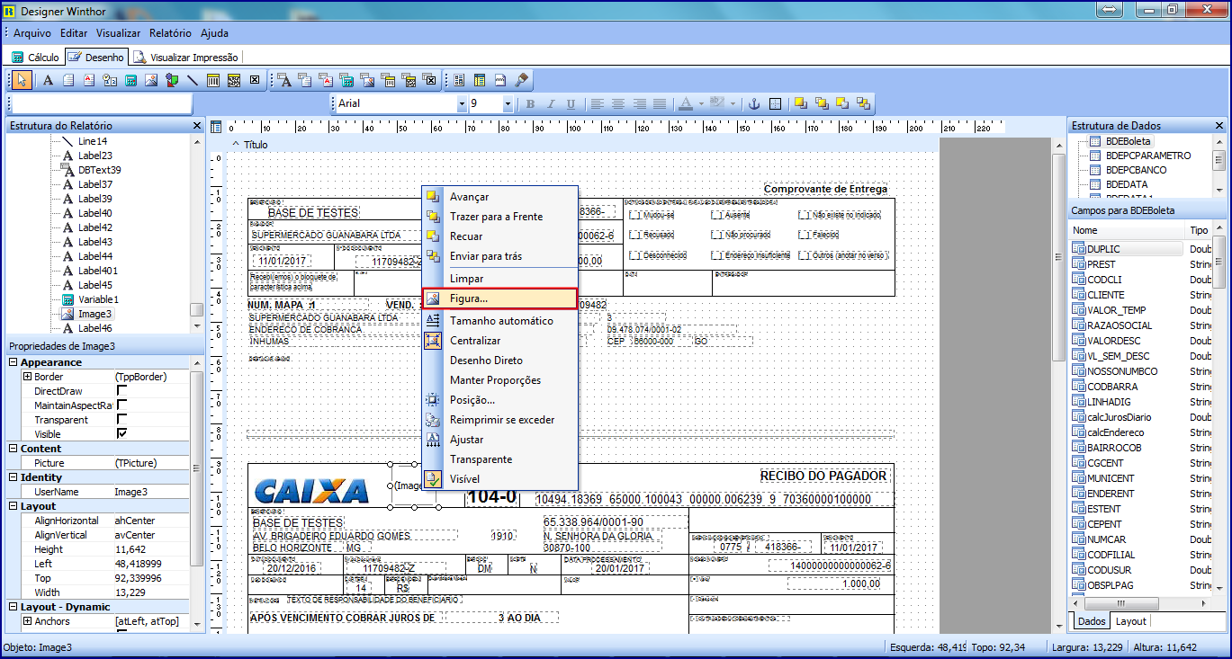Viewport: 1232px width, 659px height.
Task: Choose the DBImage data component tool
Action: pos(367,80)
